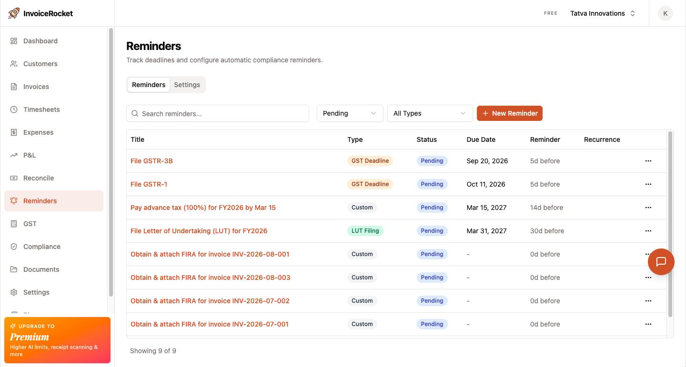The width and height of the screenshot is (686, 367).
Task: Open row actions for LUT filing reminder
Action: (x=648, y=231)
